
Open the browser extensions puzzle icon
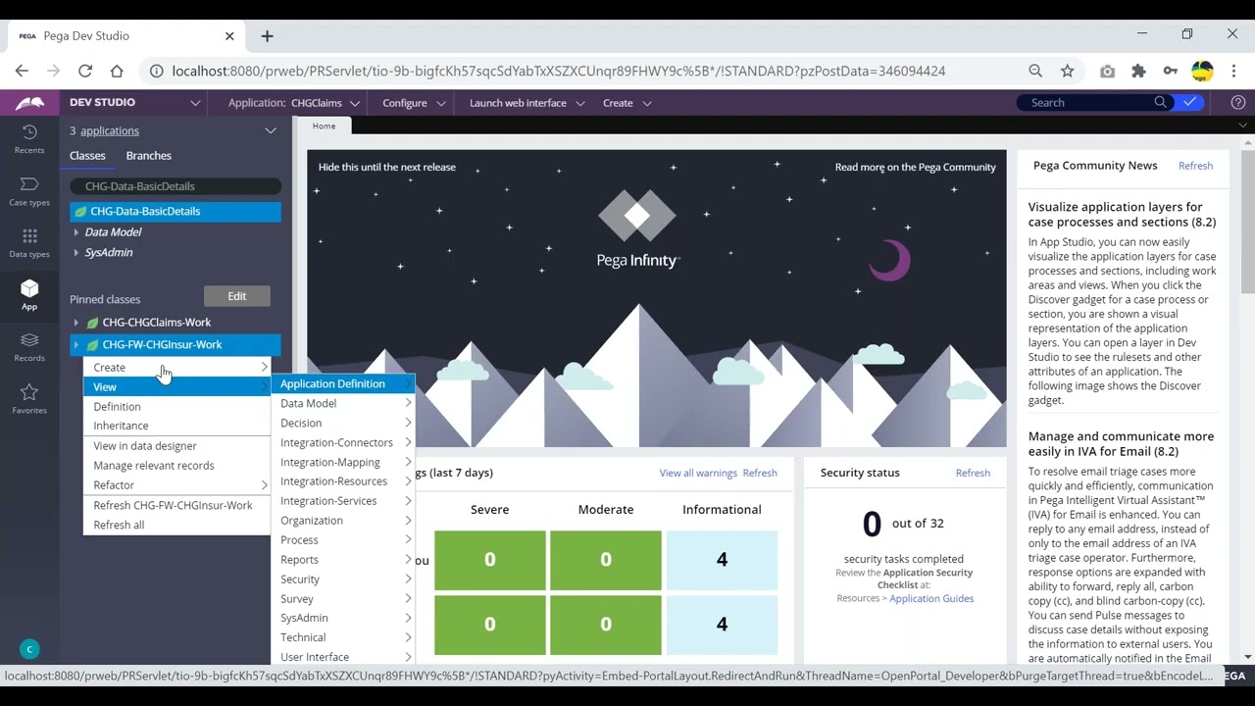coord(1138,71)
